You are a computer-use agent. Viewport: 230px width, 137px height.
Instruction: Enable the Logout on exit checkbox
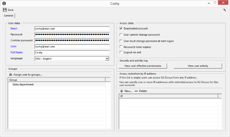coord(121,52)
